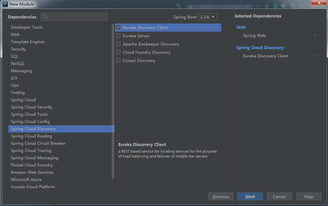Screen dimensions: 328x206
Task: Click Eureka Discovery Client in Selected Dependencies
Action: [265, 56]
